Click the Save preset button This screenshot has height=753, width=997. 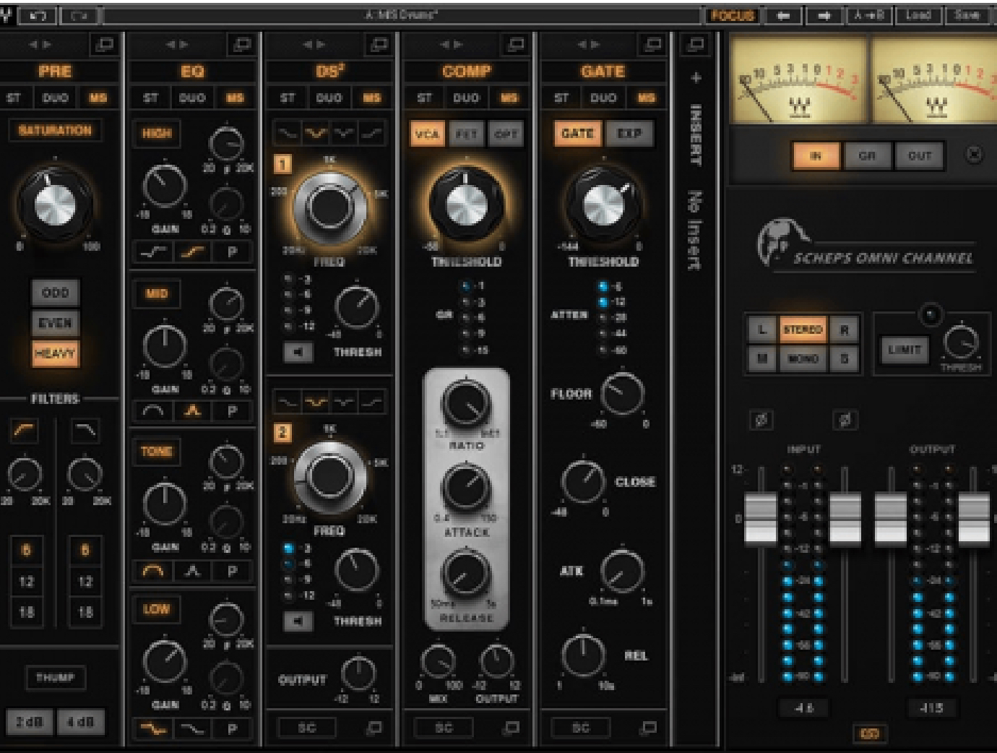[966, 15]
